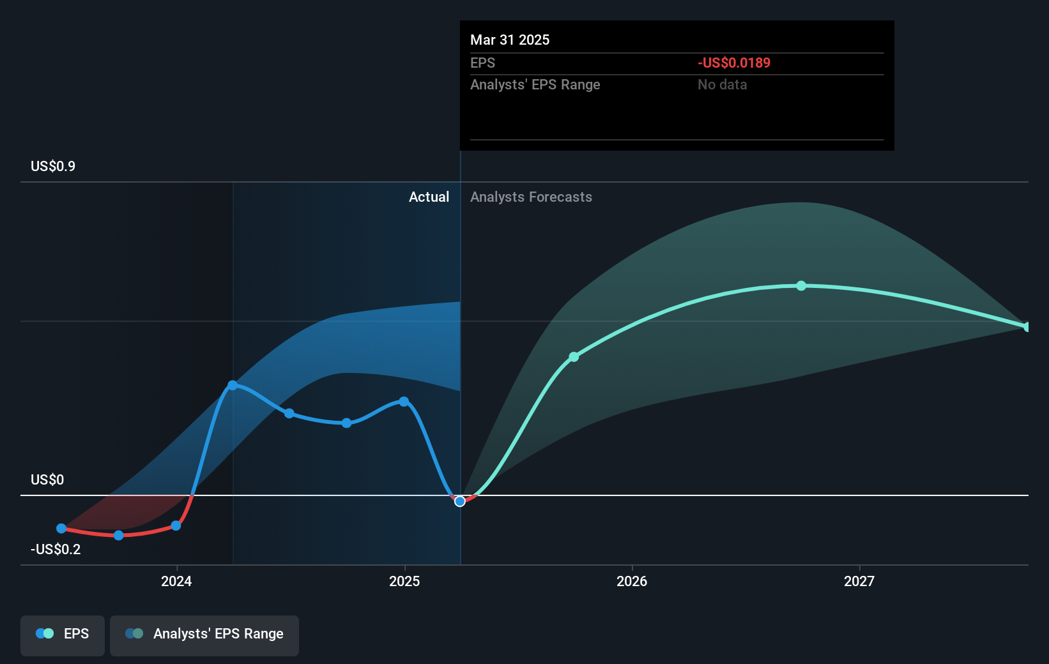Screen dimensions: 1049x664
Task: Click the lowest negative EPS data point
Action: tap(119, 535)
